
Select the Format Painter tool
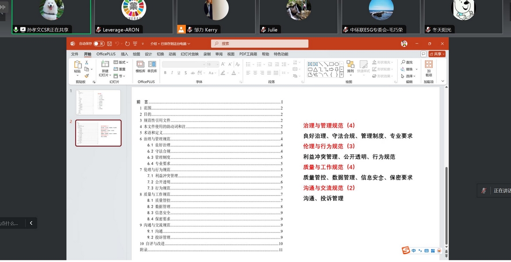(87, 76)
